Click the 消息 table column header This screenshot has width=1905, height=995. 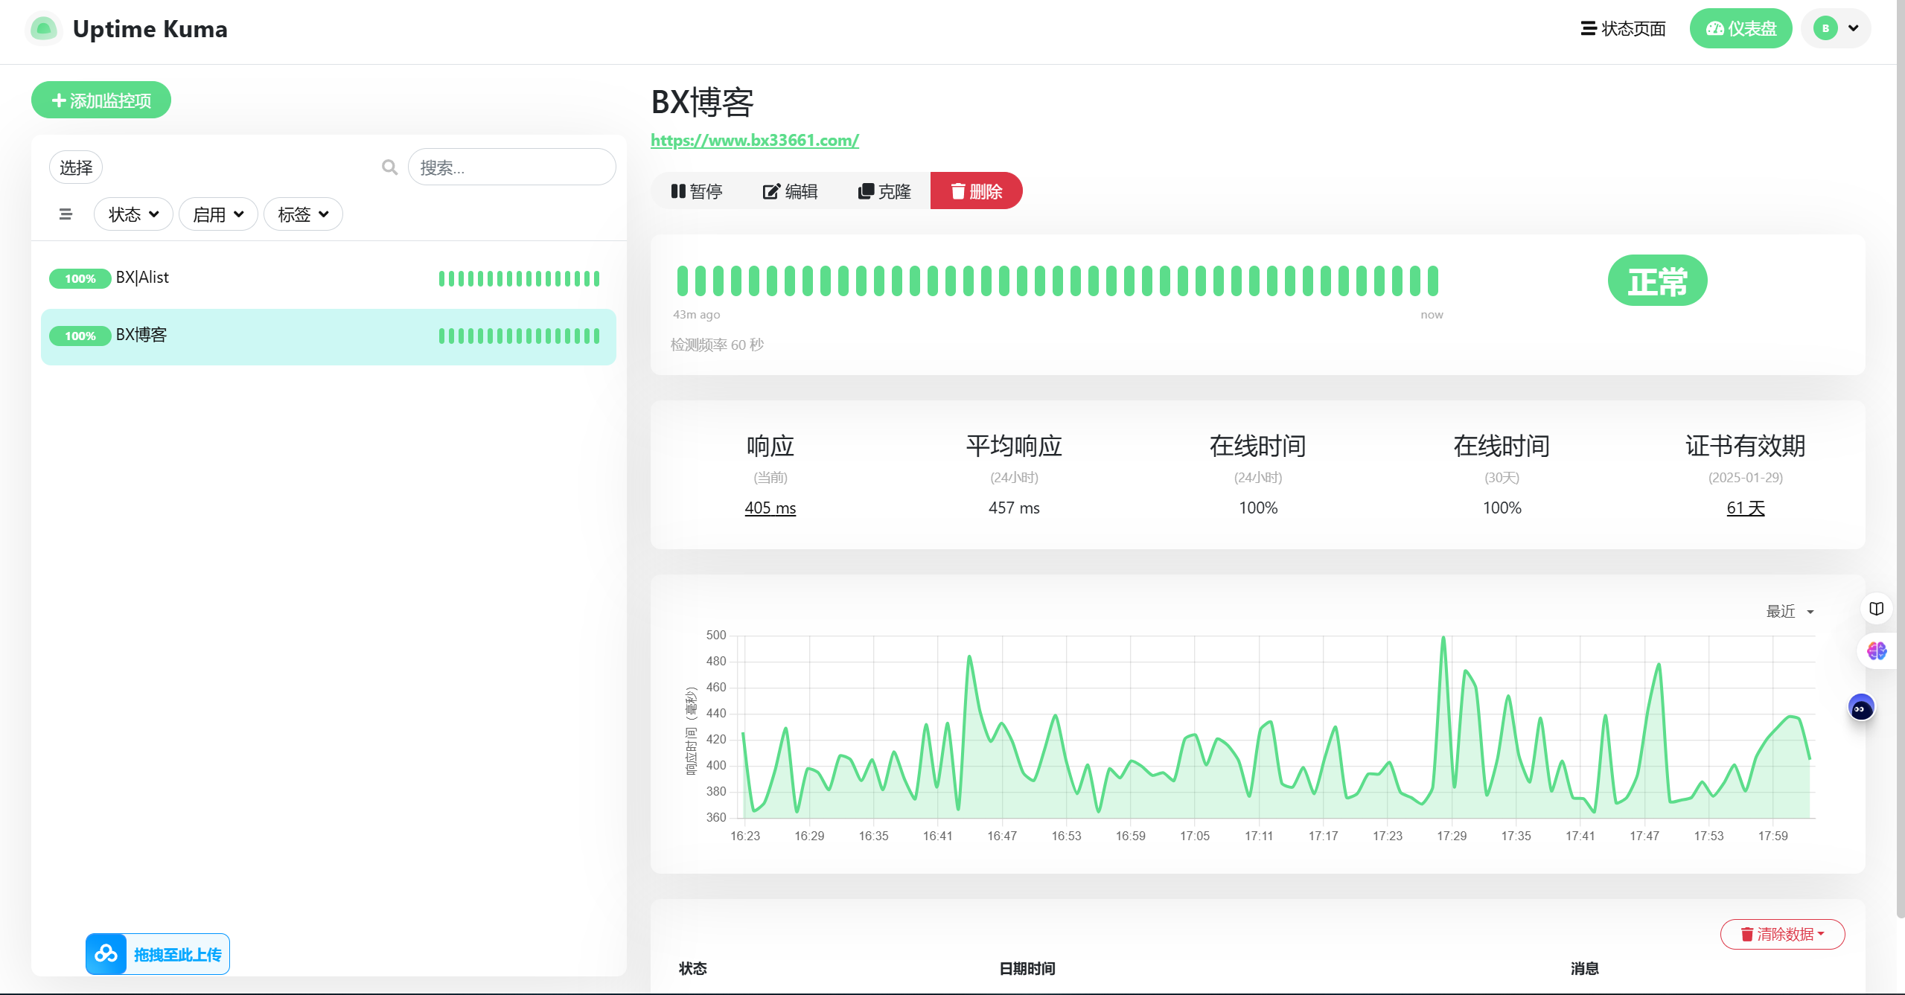coord(1585,969)
